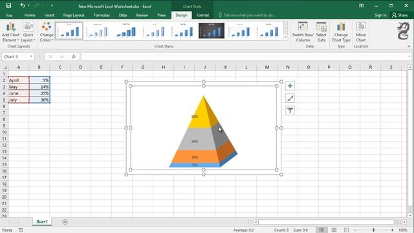Click the Cancel X in the formula bar
This screenshot has width=414, height=233.
point(50,56)
